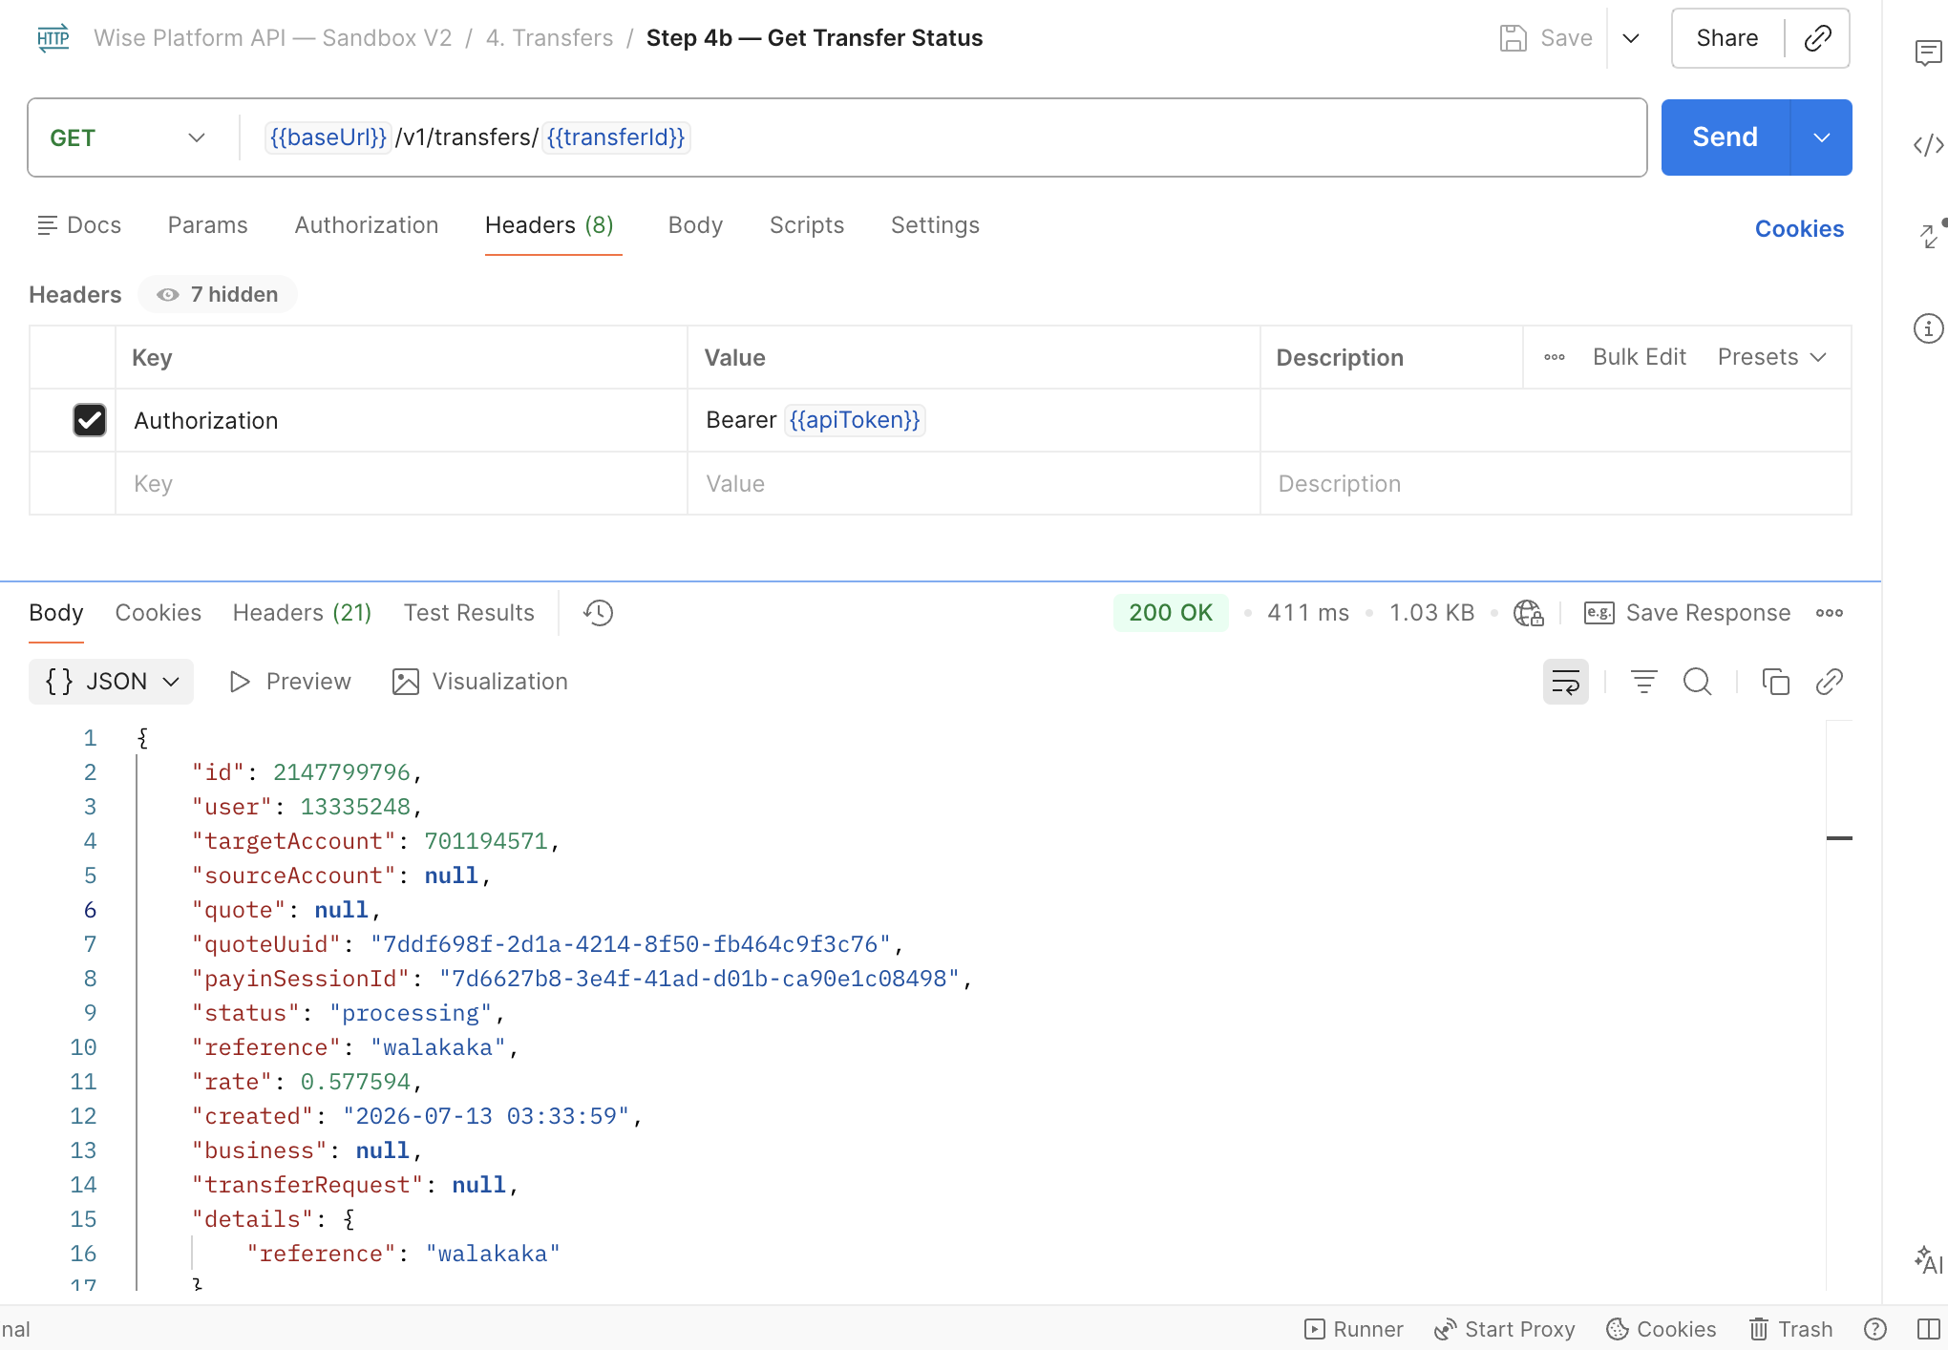Open the Scripts tab

[807, 225]
